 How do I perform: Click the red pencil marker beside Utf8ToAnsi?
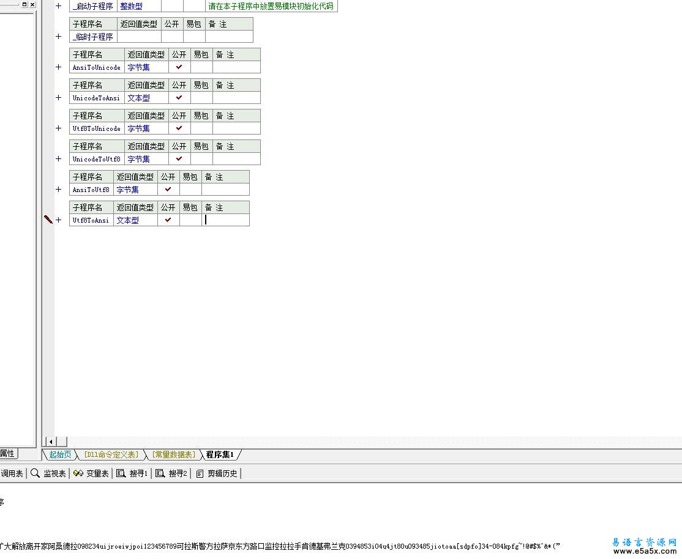[48, 220]
